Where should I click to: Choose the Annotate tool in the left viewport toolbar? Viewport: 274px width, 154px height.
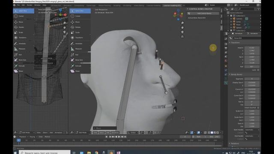click(x=23, y=44)
